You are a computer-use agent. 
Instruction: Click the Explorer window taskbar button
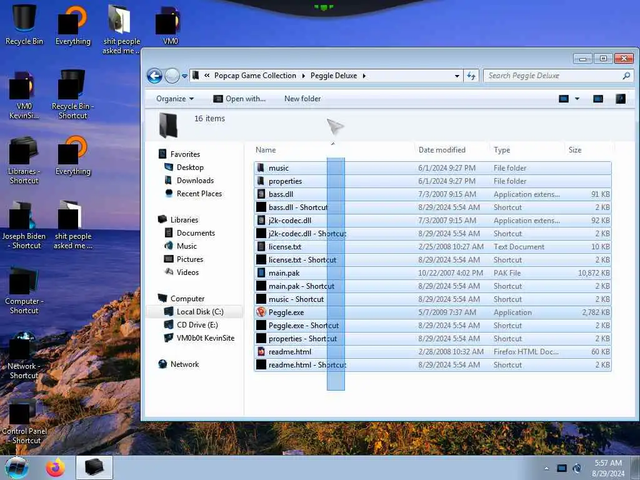94,467
